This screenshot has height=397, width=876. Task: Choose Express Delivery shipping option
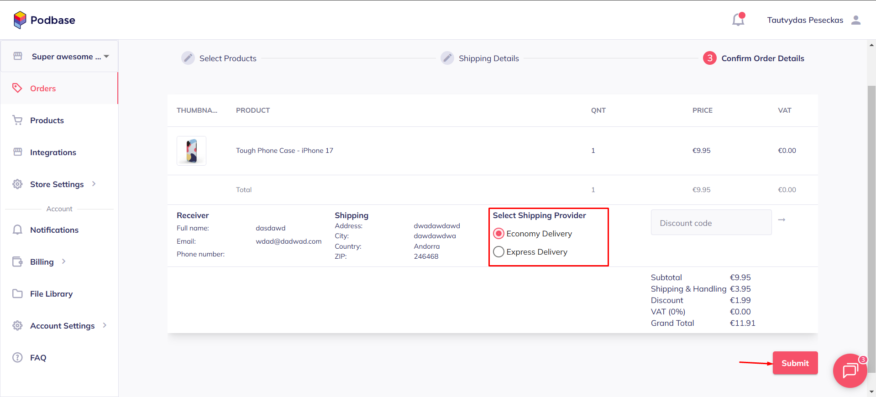coord(499,252)
